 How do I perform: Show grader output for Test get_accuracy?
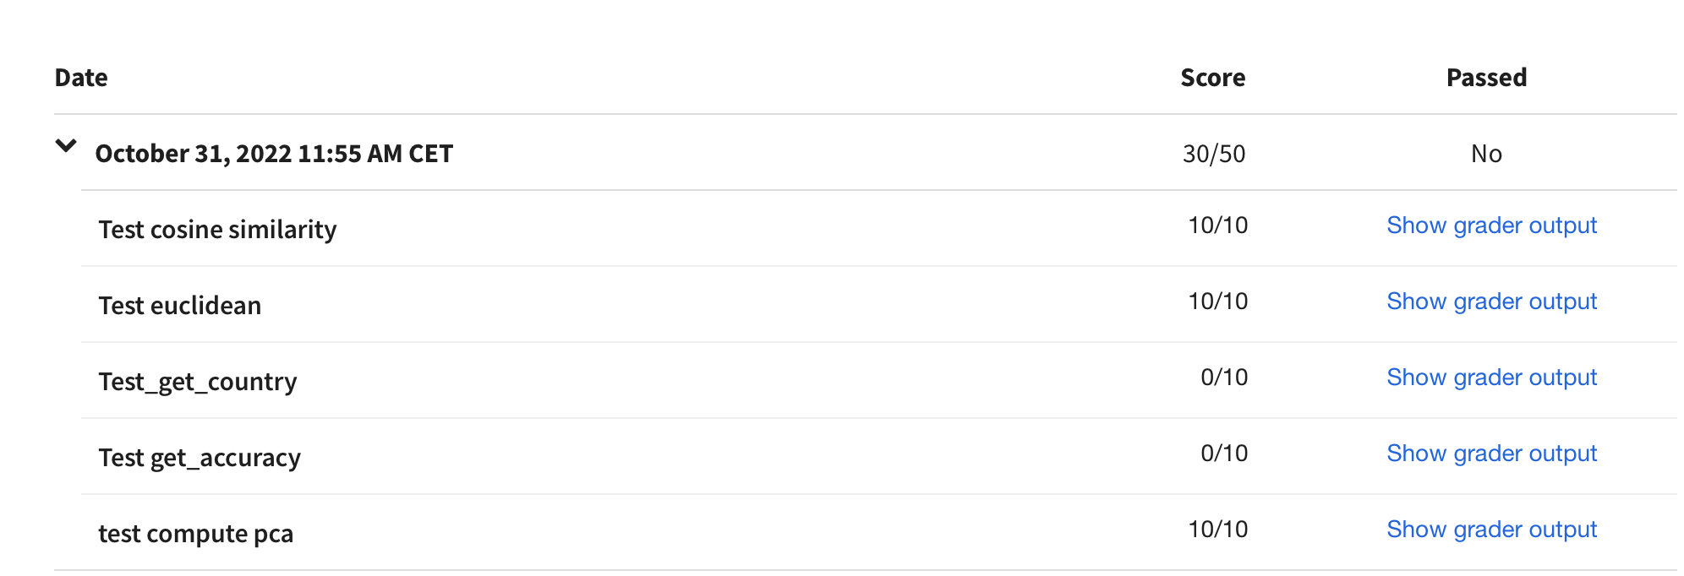[x=1491, y=454]
